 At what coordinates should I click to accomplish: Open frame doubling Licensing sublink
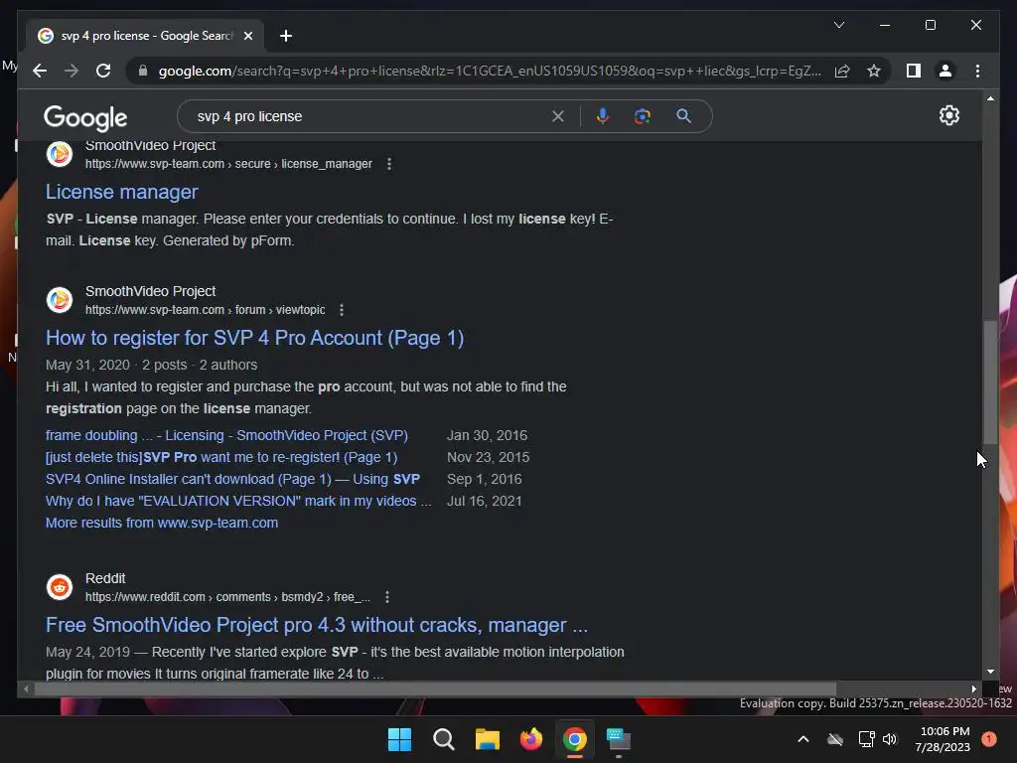227,435
